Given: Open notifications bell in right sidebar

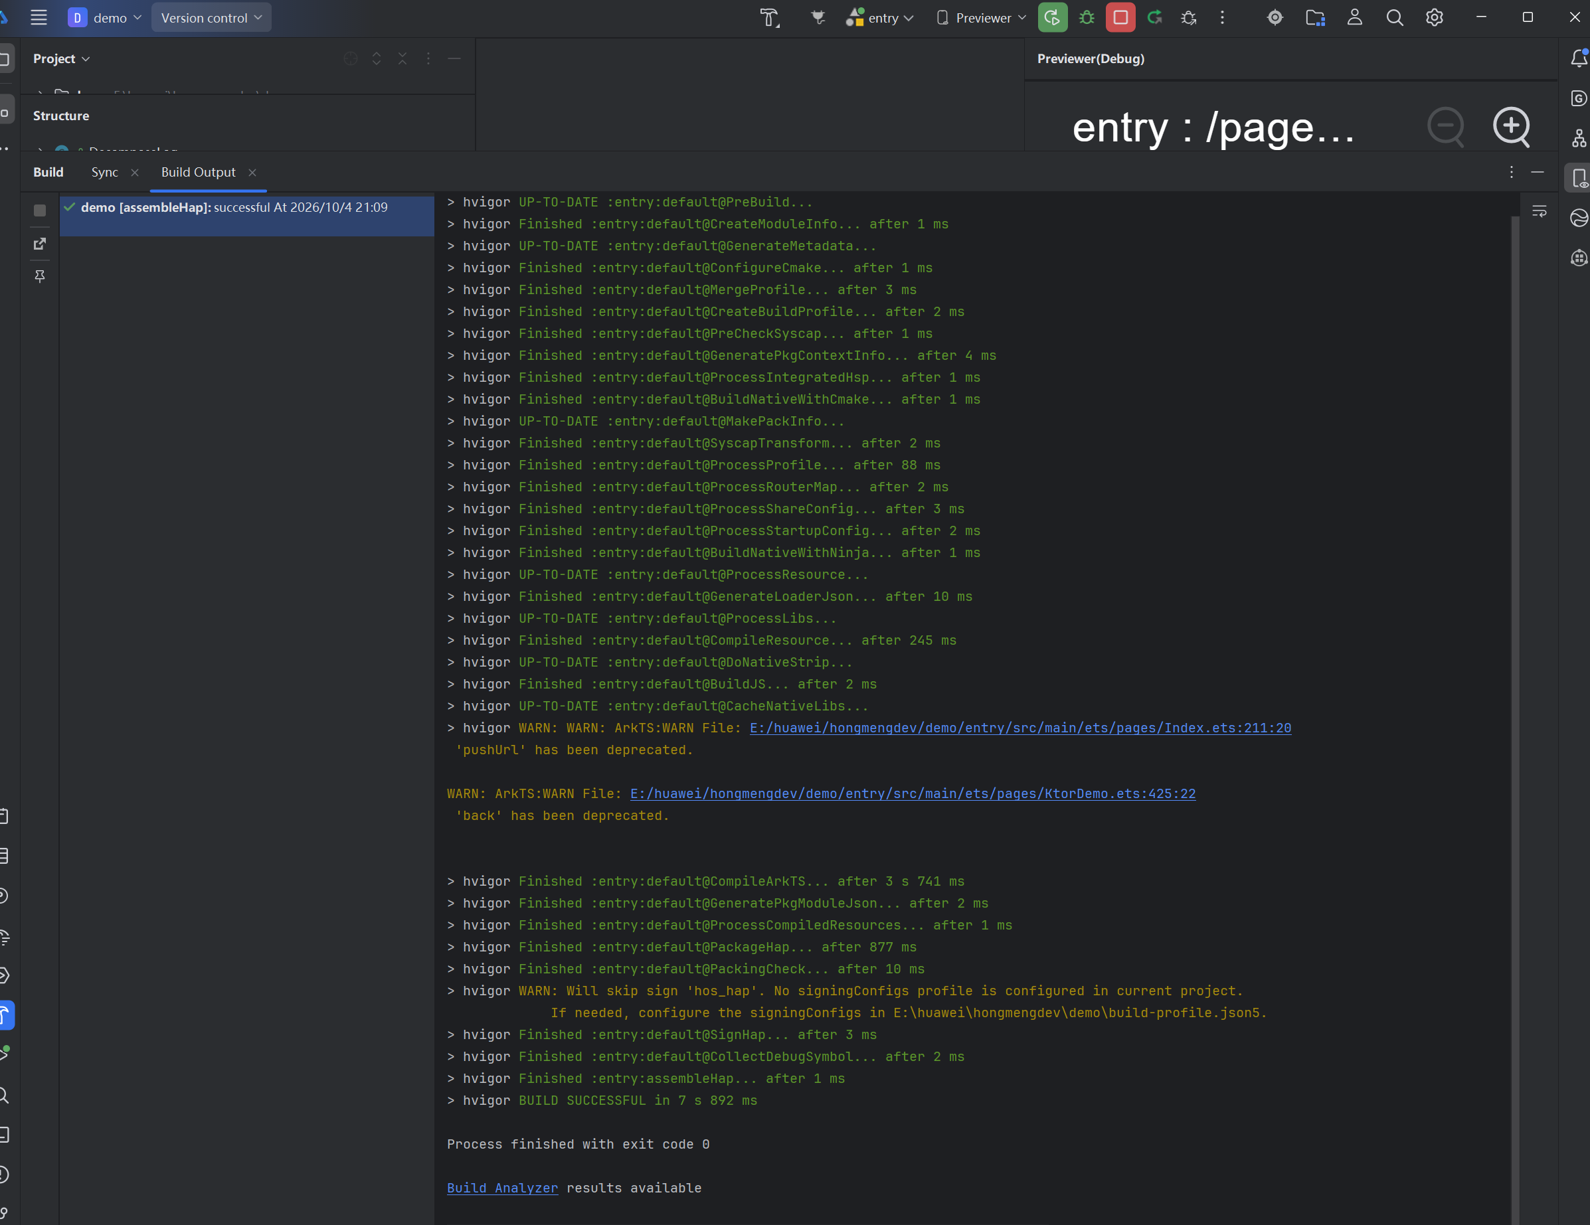Looking at the screenshot, I should 1578,58.
